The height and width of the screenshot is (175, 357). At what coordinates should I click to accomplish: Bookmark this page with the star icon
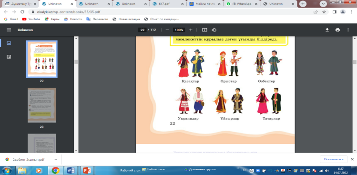coord(324,12)
